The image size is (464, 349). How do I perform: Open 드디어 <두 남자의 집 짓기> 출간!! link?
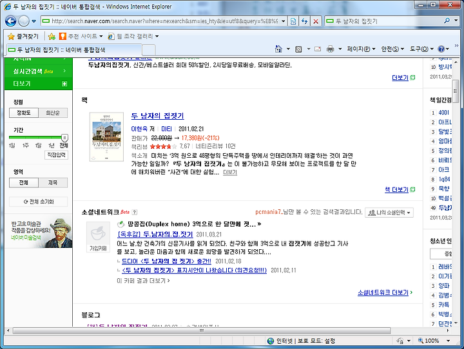(166, 261)
